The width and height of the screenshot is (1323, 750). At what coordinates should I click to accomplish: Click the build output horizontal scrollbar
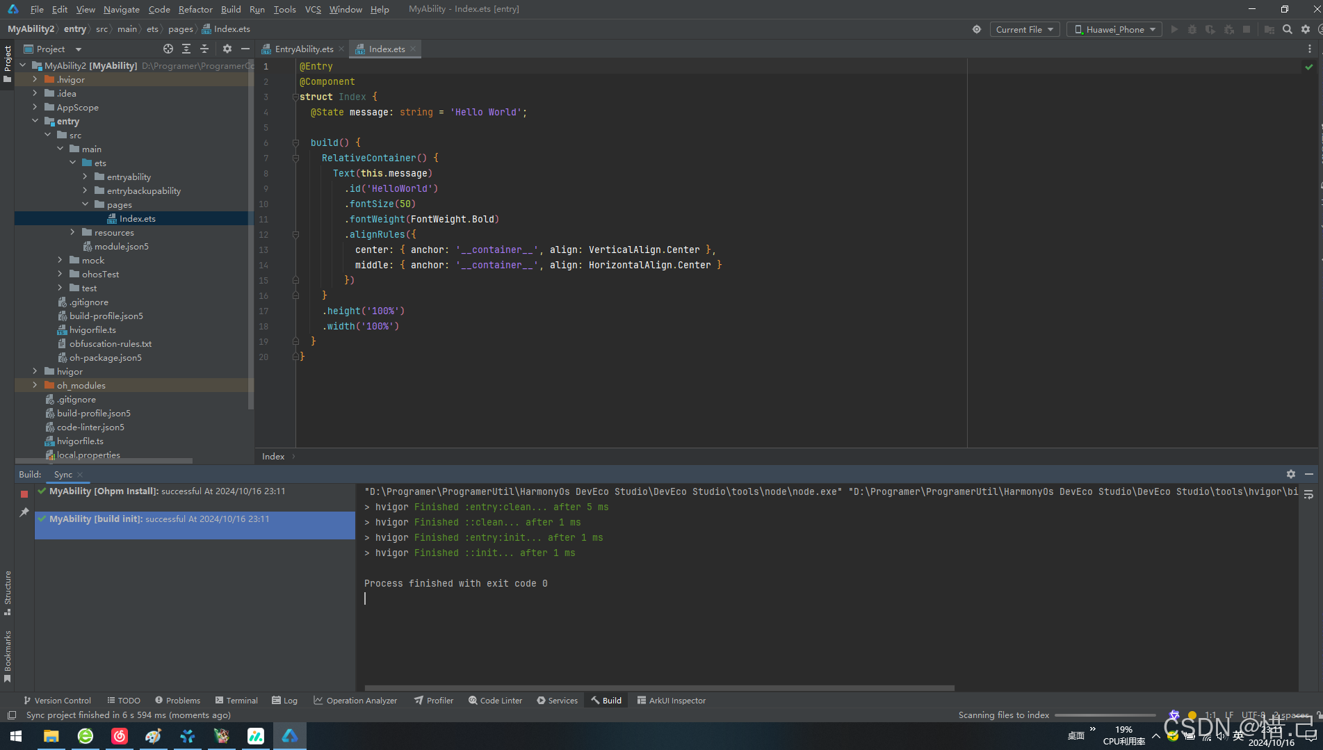point(659,688)
